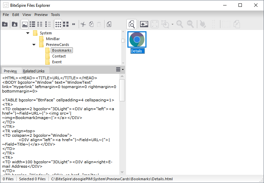
Task: Click the go up one folder icon
Action: 15,24
